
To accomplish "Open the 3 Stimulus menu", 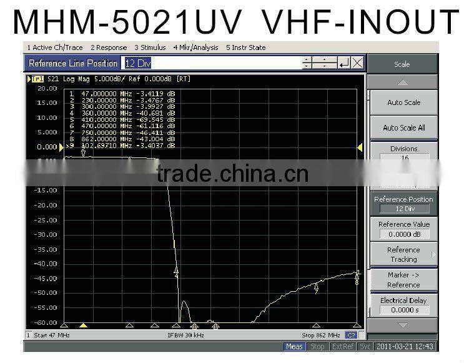I will coord(150,47).
